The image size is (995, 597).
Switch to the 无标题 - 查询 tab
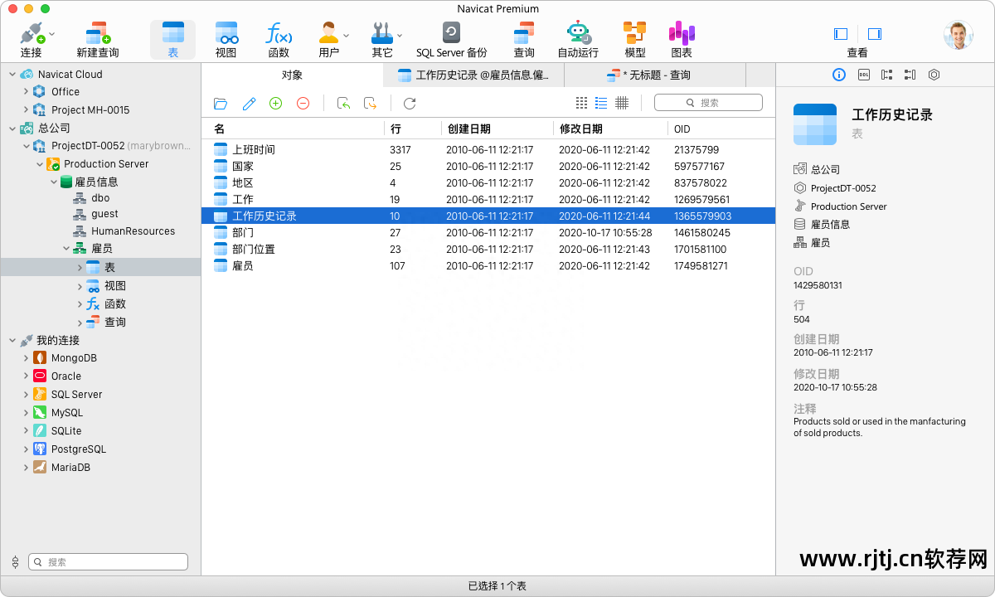click(x=655, y=75)
